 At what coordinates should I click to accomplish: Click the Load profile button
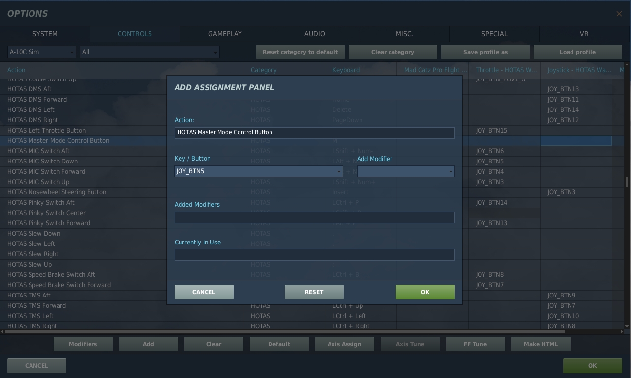tap(577, 52)
